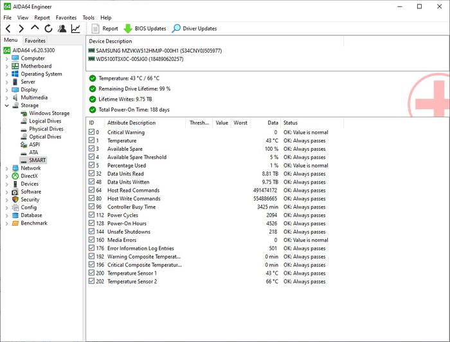Expand the Security tree node

[x=6, y=200]
